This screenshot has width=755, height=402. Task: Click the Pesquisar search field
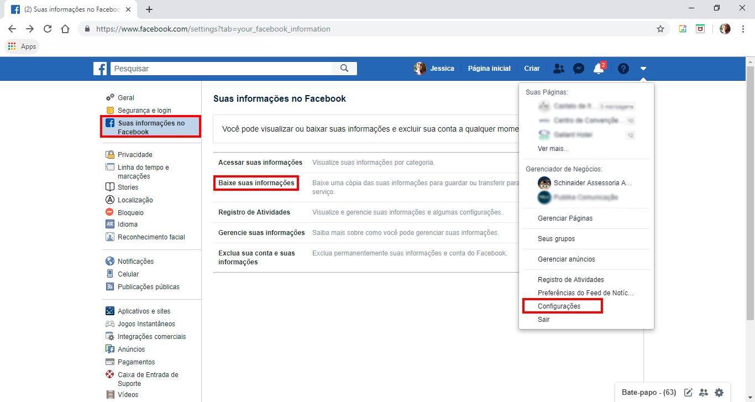(x=221, y=69)
